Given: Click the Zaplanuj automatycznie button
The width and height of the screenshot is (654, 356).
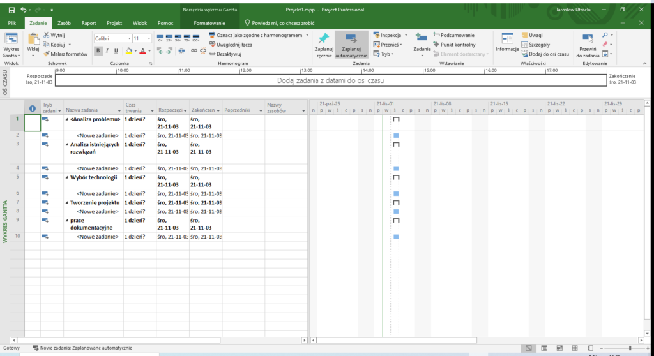Looking at the screenshot, I should (x=351, y=43).
